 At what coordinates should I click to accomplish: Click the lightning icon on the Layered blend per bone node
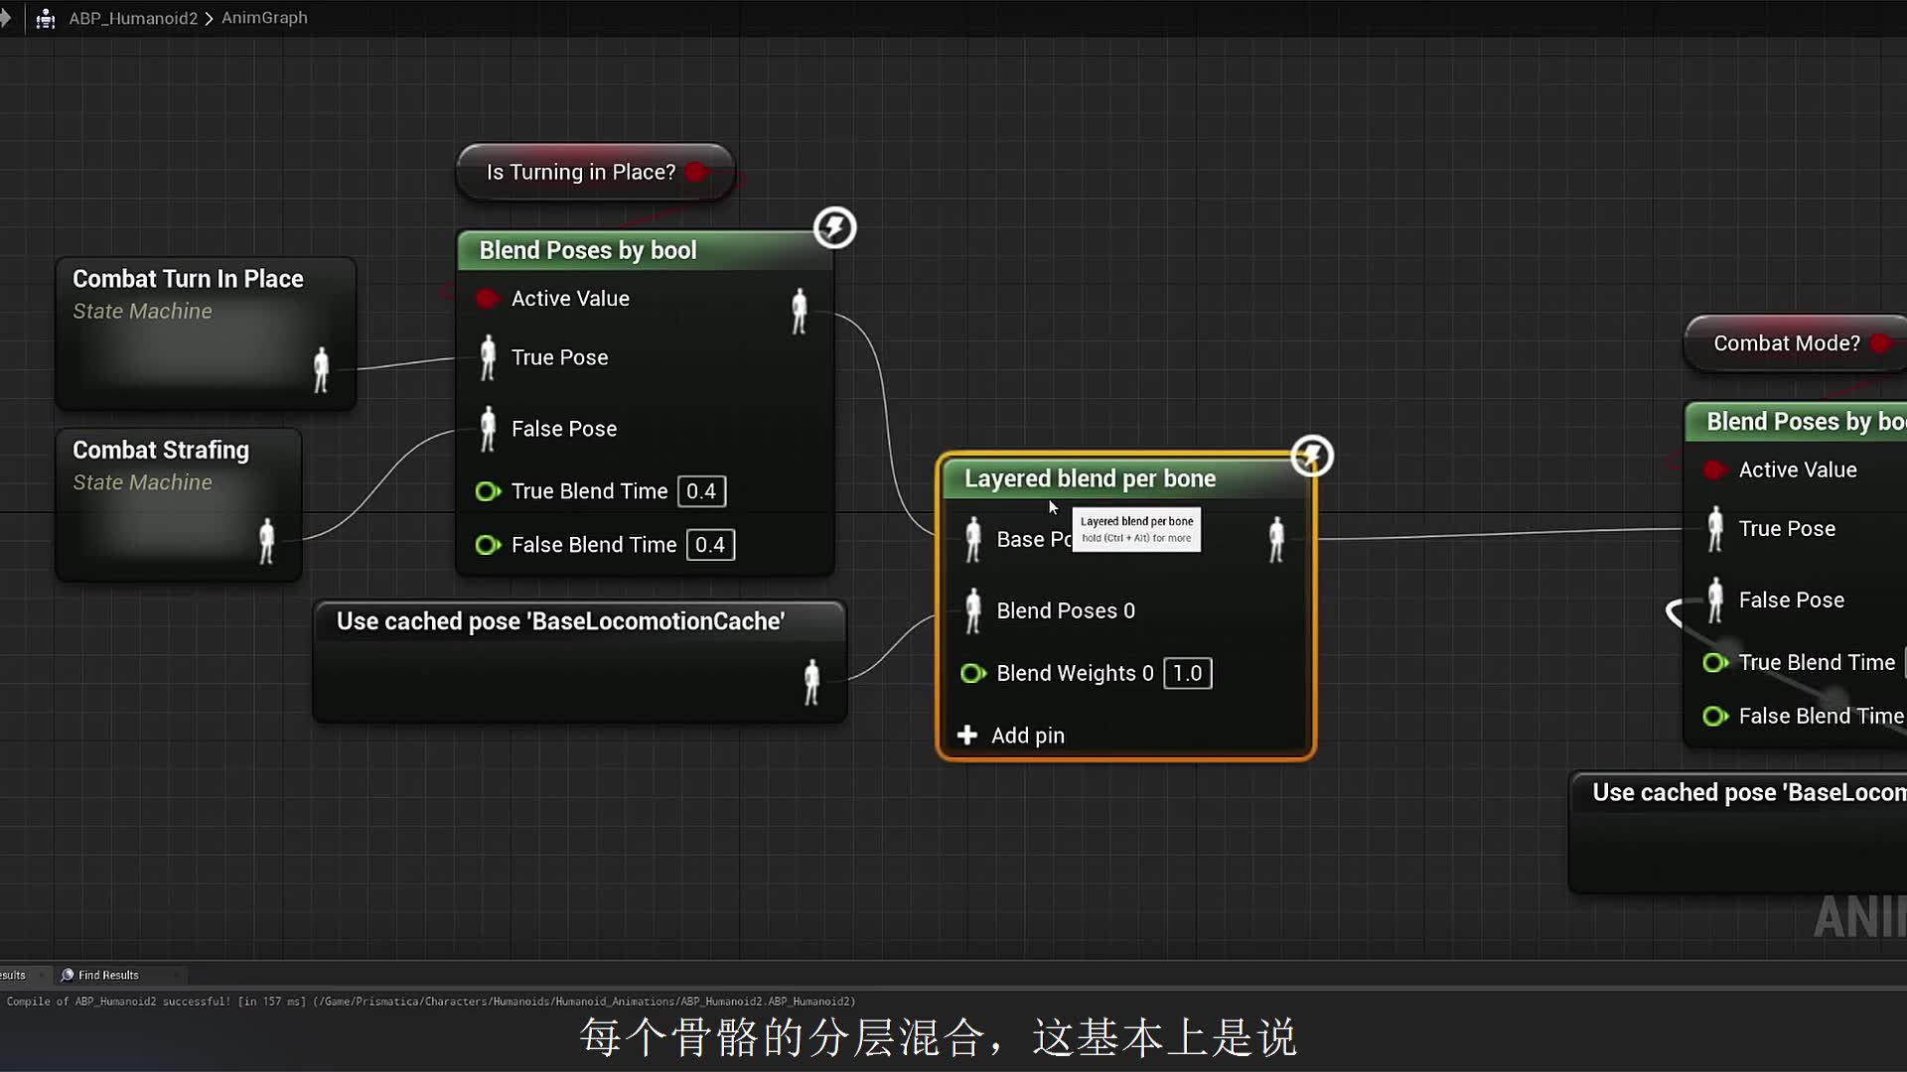(x=1312, y=456)
